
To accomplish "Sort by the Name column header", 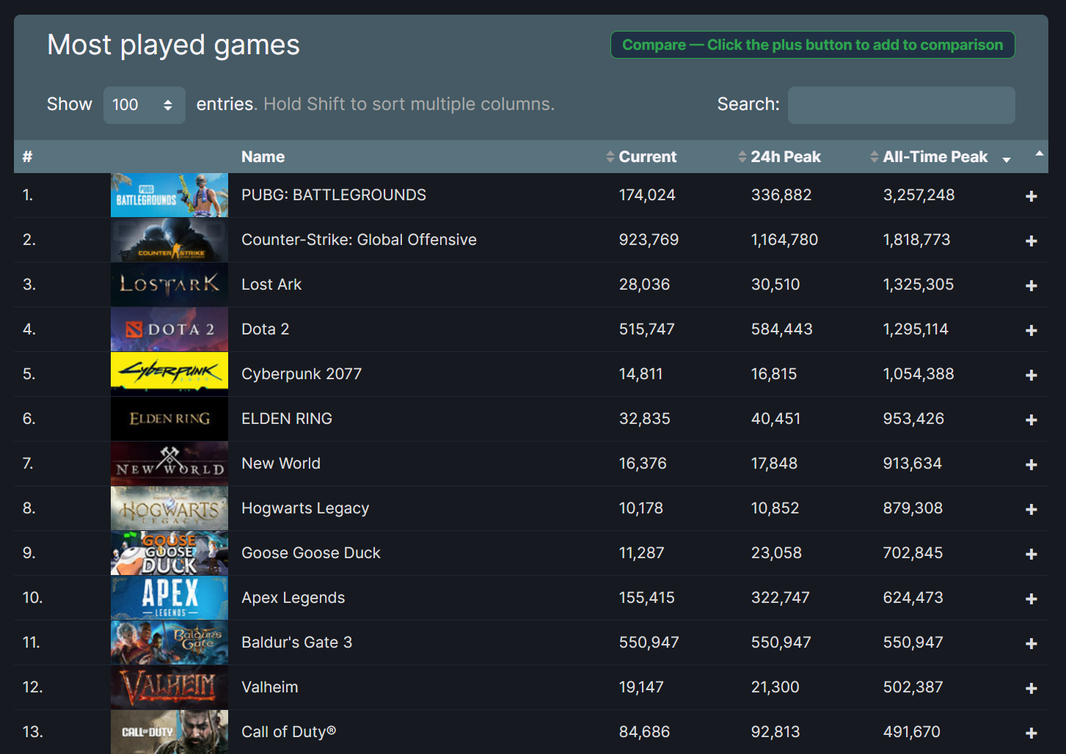I will tap(263, 157).
